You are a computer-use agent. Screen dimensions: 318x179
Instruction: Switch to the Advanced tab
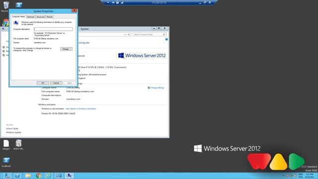(40, 17)
